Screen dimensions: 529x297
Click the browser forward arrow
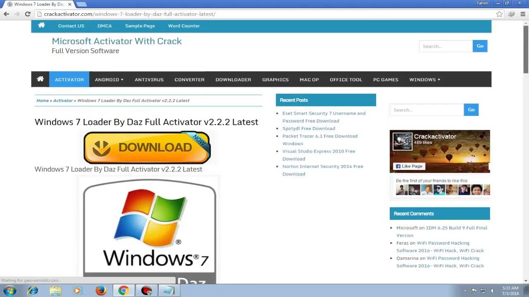click(x=17, y=14)
